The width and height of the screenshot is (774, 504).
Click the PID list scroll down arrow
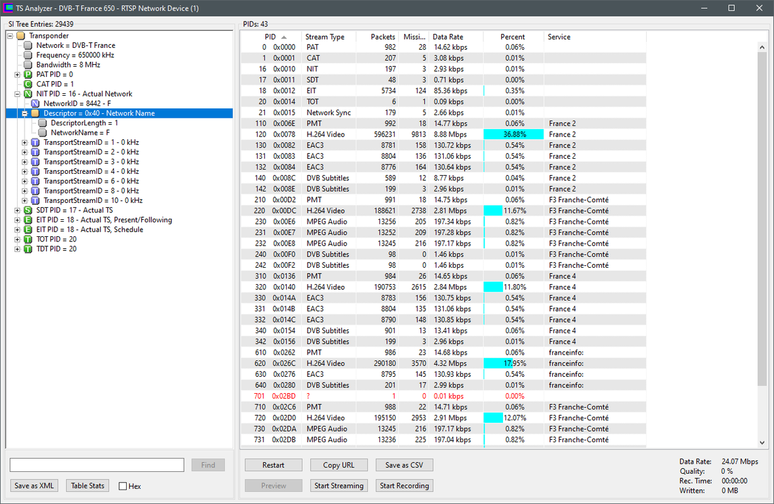coord(762,443)
